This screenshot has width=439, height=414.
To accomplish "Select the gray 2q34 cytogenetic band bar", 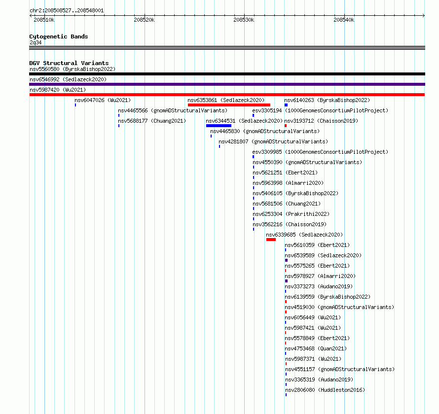I will click(x=227, y=48).
